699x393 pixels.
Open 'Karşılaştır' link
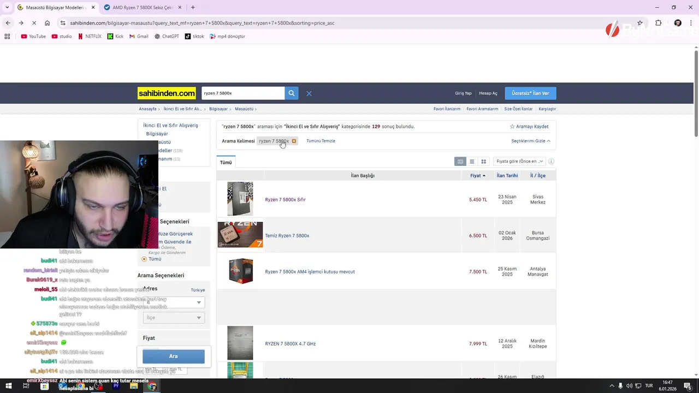(x=547, y=109)
